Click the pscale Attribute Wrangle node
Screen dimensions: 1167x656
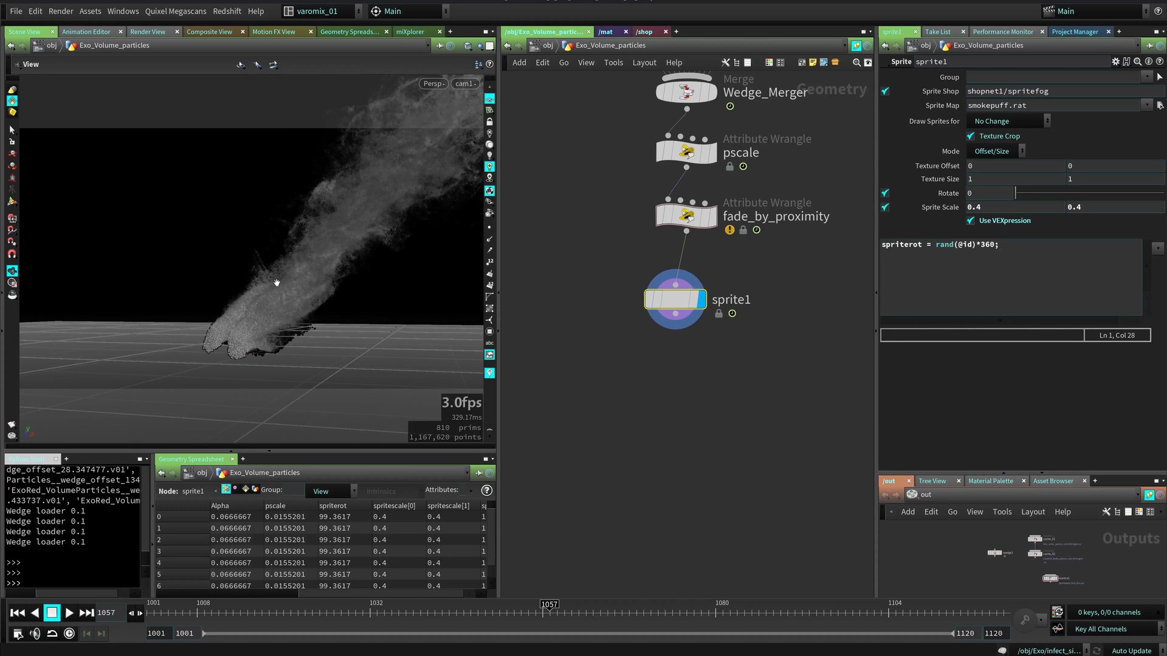tap(686, 151)
